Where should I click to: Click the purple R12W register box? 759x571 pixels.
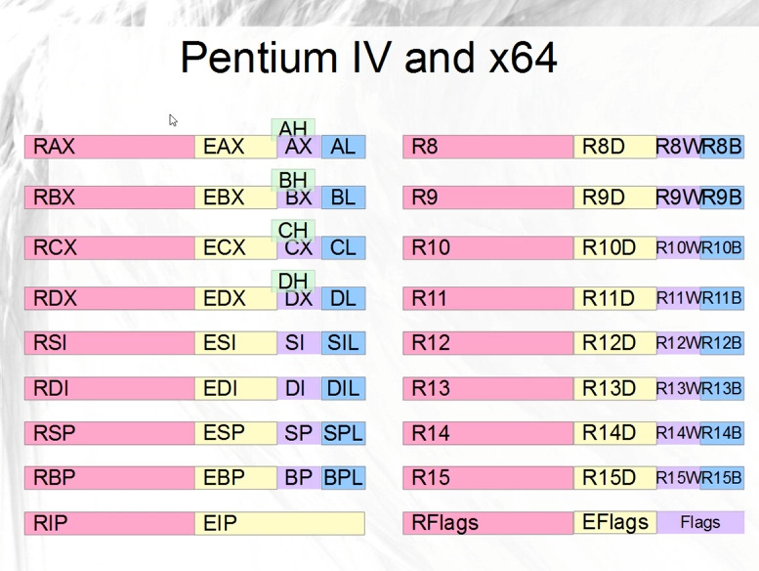[678, 343]
